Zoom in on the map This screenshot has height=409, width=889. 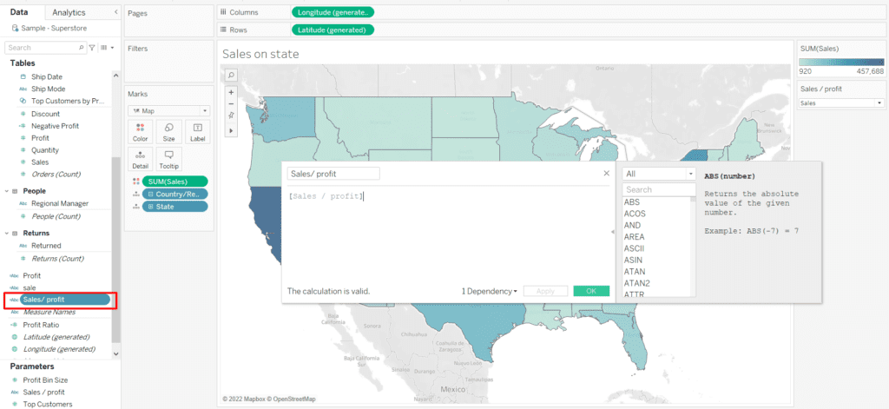[231, 92]
